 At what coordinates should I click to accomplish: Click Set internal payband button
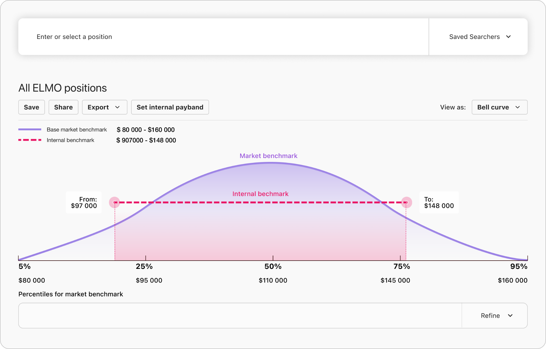coord(170,107)
